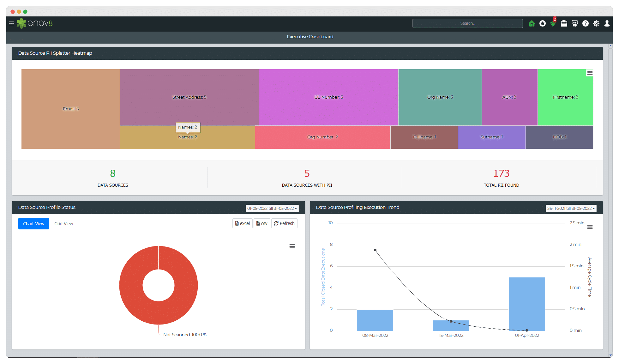Open the 01-05-2022 till 31-05-2022 date range dropdown
Image resolution: width=619 pixels, height=364 pixels.
coord(272,209)
